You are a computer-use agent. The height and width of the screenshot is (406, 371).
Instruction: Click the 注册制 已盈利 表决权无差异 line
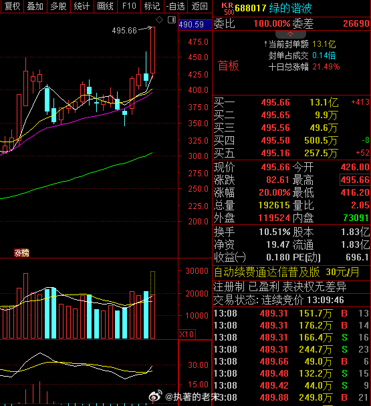tap(279, 286)
